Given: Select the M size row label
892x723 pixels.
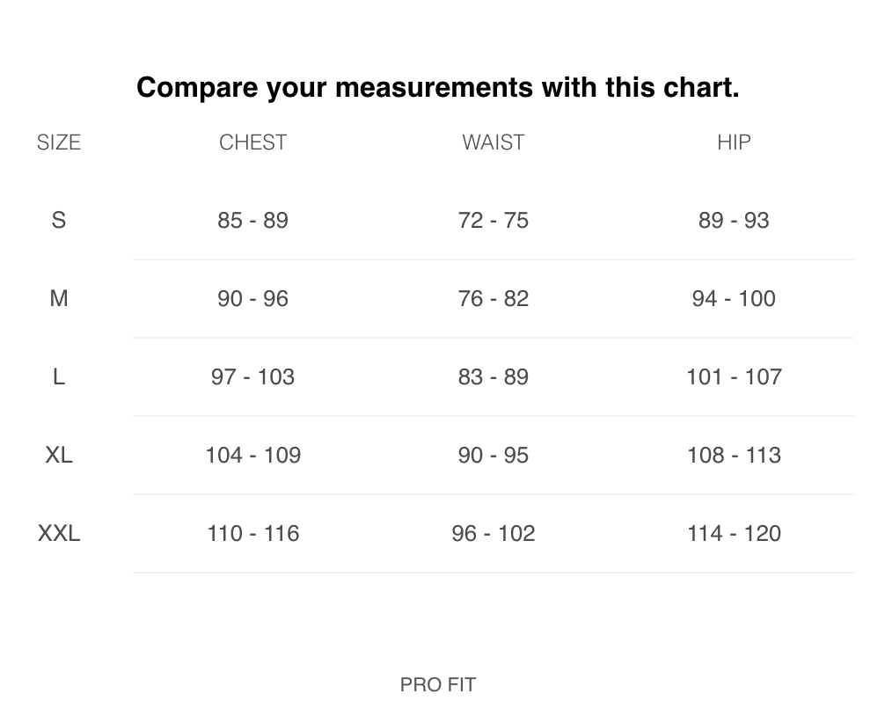Looking at the screenshot, I should point(59,298).
